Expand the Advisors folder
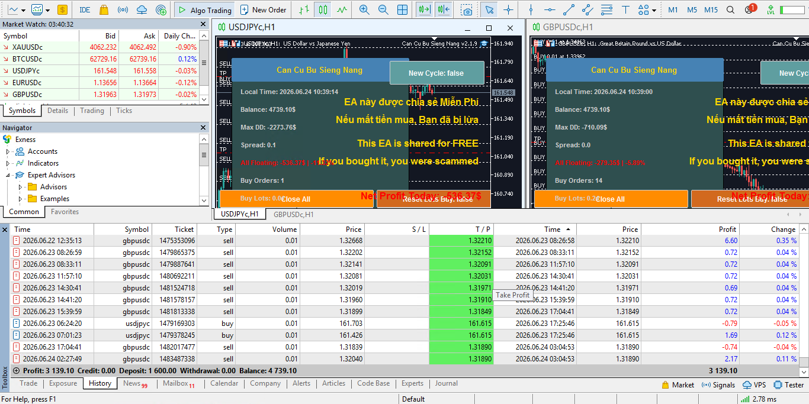This screenshot has height=404, width=809. (x=20, y=187)
